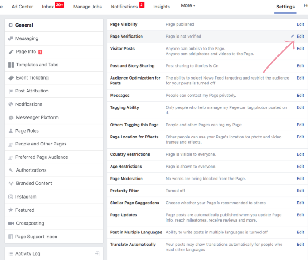This screenshot has height=260, width=308.
Task: Edit Similar Page Suggestions setting
Action: [300, 203]
